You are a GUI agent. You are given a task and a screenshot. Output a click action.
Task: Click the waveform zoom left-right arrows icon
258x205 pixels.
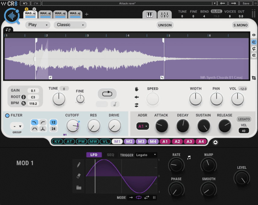pyautogui.click(x=254, y=35)
